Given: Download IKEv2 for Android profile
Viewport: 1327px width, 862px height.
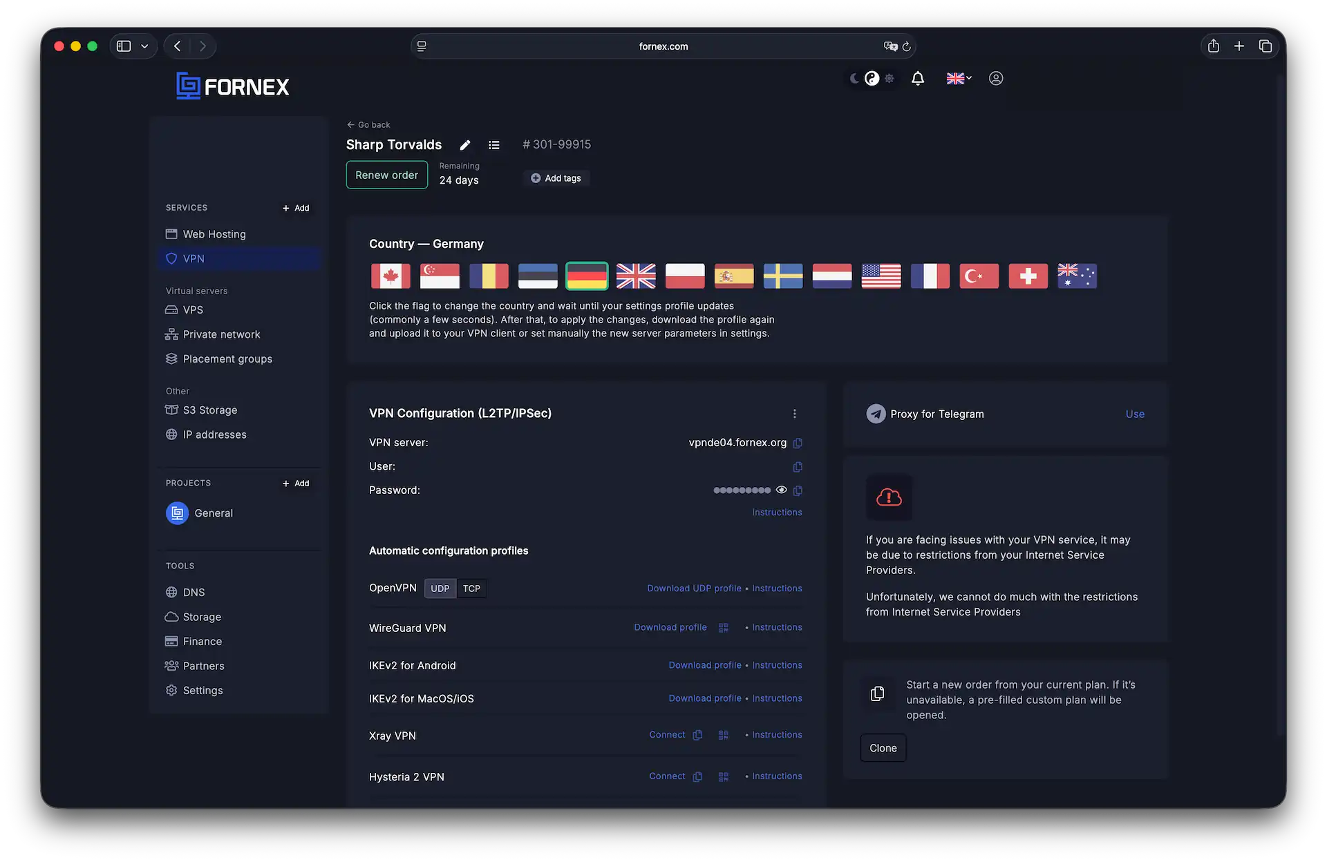Looking at the screenshot, I should [x=705, y=665].
